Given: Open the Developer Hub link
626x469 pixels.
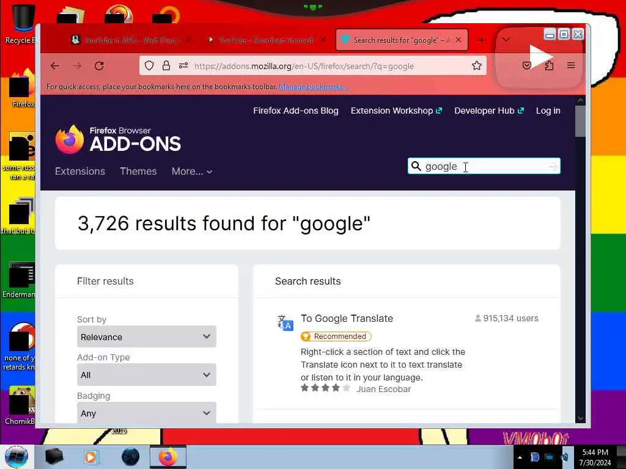Looking at the screenshot, I should 489,111.
